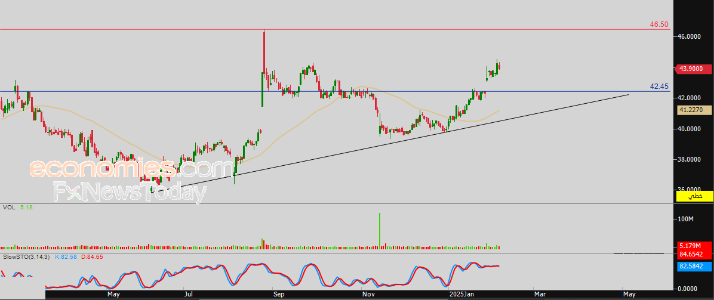The height and width of the screenshot is (300, 714).
Task: Click the 46.0000 price axis label
Action: point(690,36)
